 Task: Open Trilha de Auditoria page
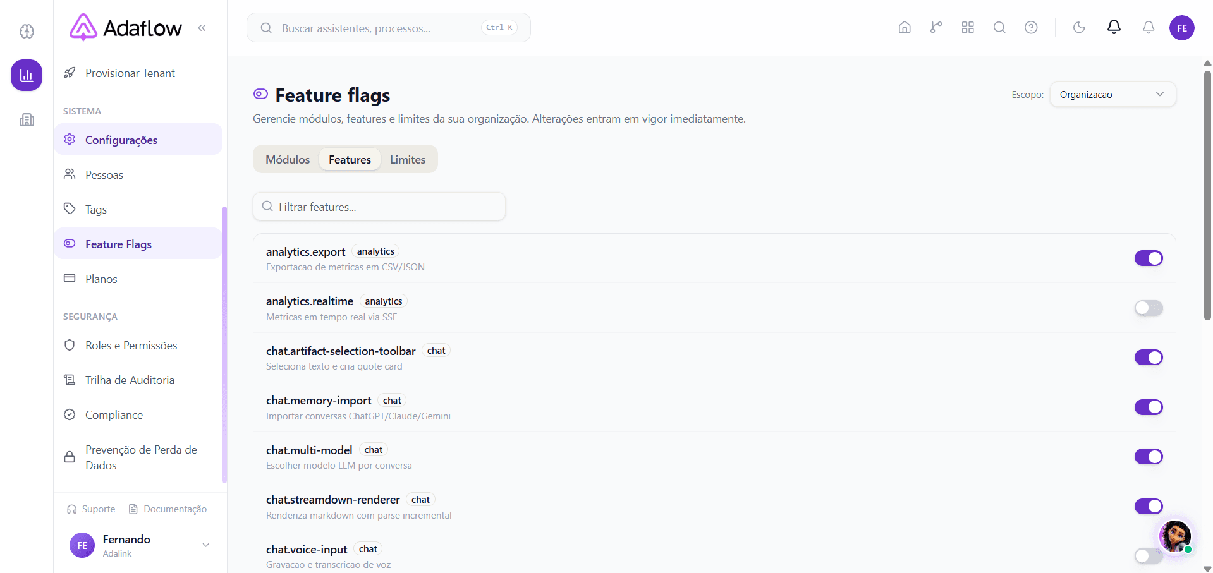tap(138, 380)
